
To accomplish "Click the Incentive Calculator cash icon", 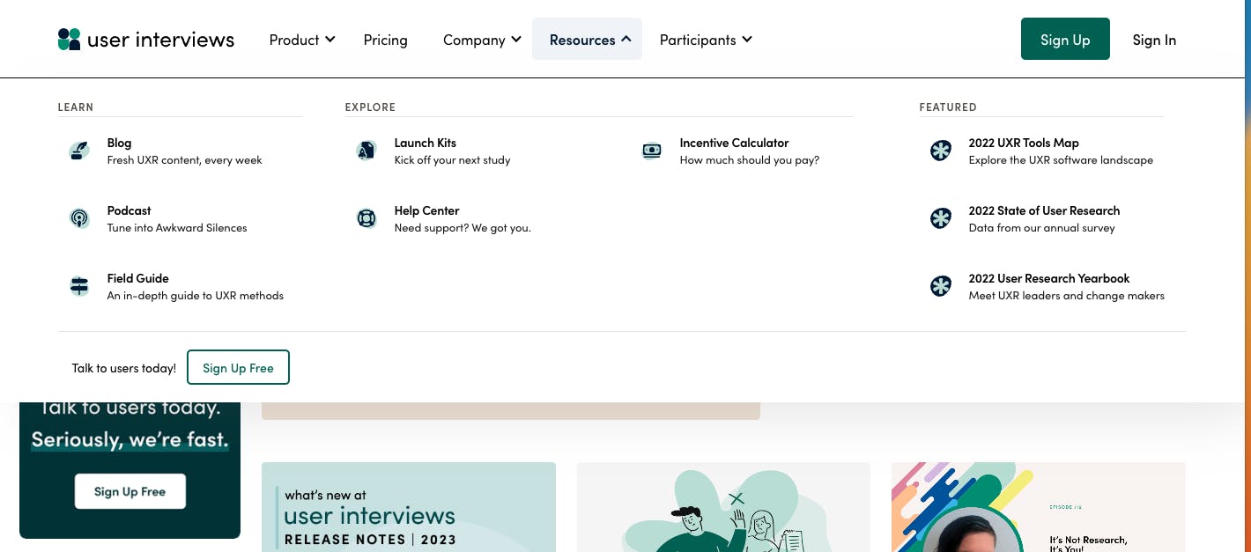I will (651, 151).
